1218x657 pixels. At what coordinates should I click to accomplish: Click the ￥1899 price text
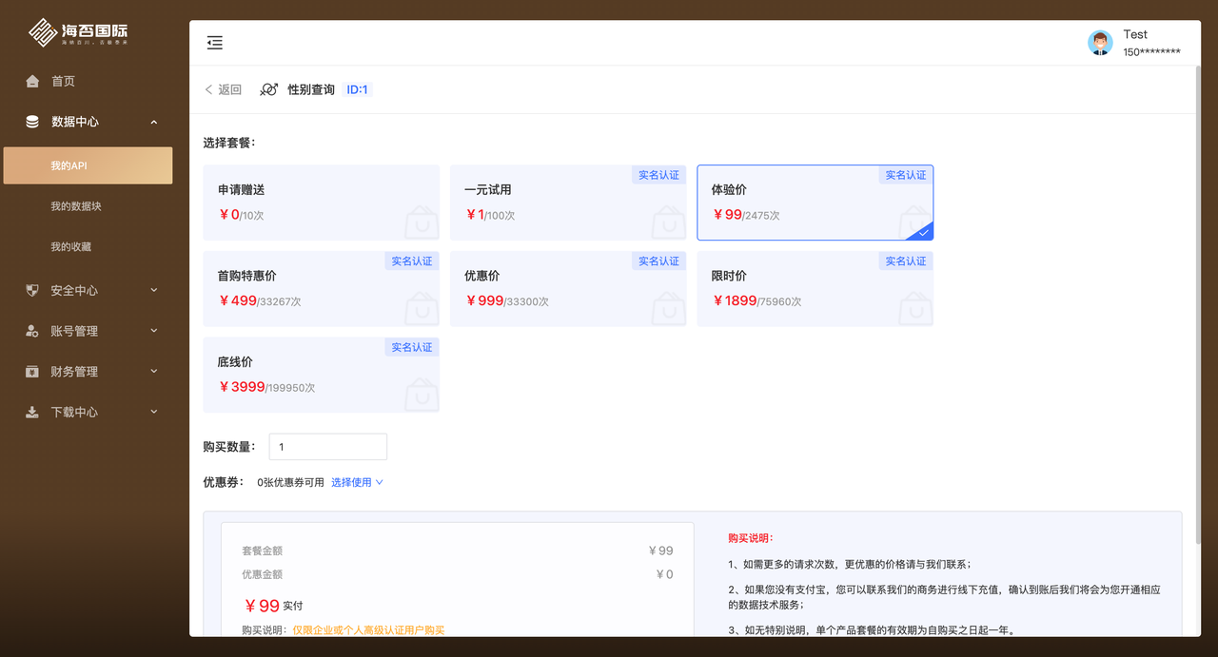coord(735,300)
